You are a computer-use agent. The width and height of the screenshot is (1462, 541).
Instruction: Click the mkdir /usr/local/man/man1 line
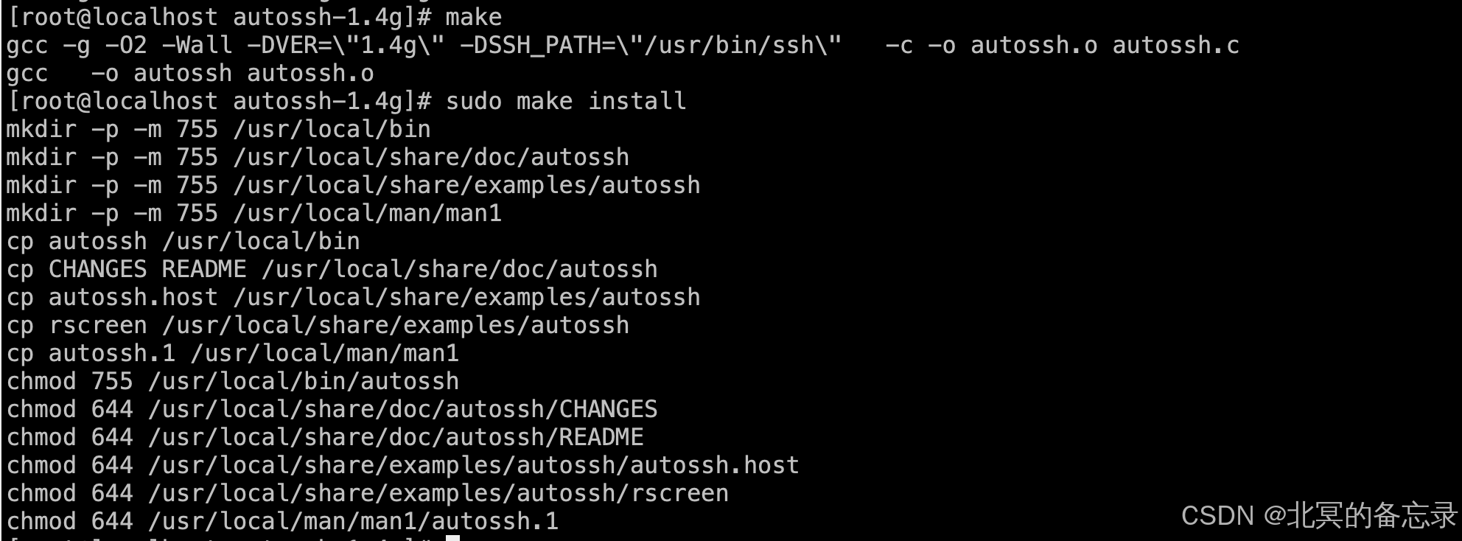[x=254, y=214]
